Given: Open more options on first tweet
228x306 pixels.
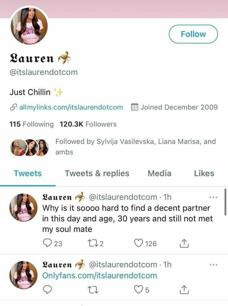Looking at the screenshot, I should click(213, 197).
